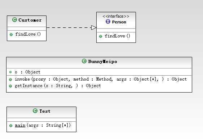Click the method dot before Customer's findLove()
This screenshot has width=203, height=139.
pos(11,35)
